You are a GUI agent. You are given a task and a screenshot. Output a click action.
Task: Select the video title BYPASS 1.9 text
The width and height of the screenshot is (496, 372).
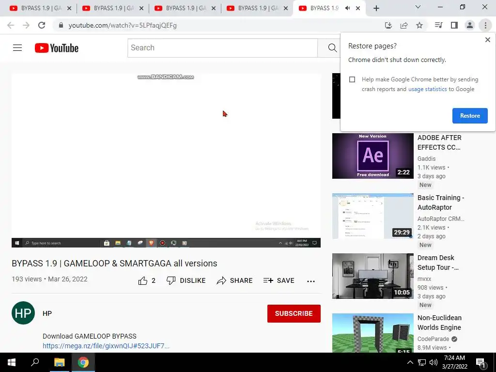tap(114, 263)
